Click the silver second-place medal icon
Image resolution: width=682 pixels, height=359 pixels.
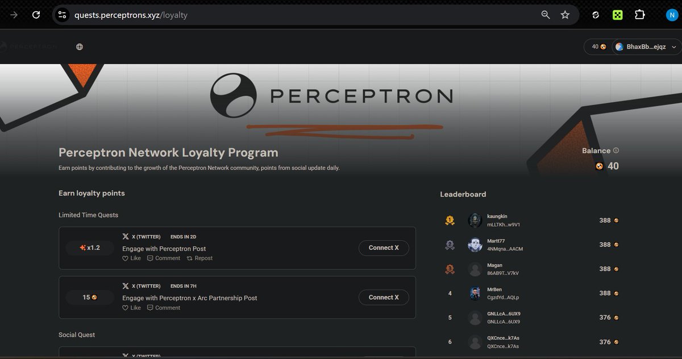coord(450,245)
